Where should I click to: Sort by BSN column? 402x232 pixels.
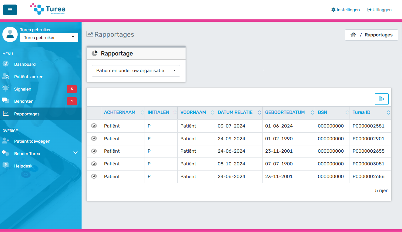click(x=347, y=113)
